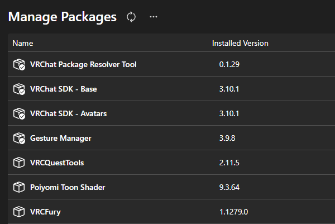Click Gesture Manager version 3.9.8
Viewport: 335px width, 224px height.
click(227, 138)
